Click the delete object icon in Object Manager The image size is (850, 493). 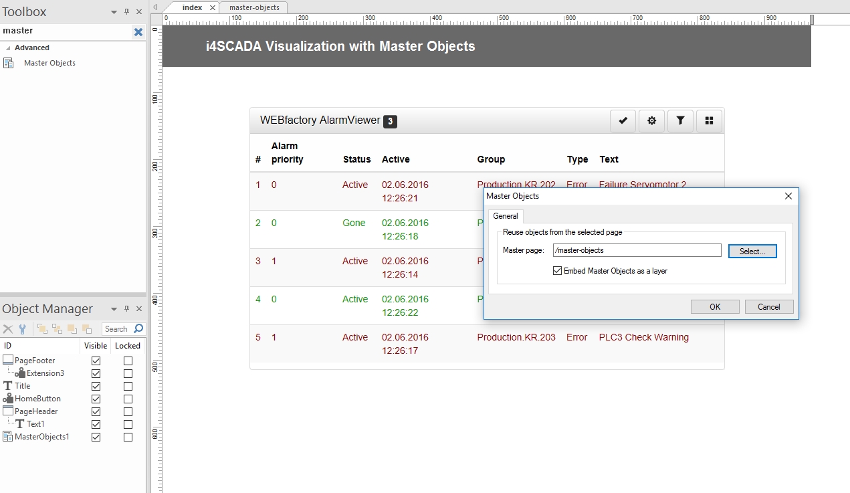click(8, 328)
